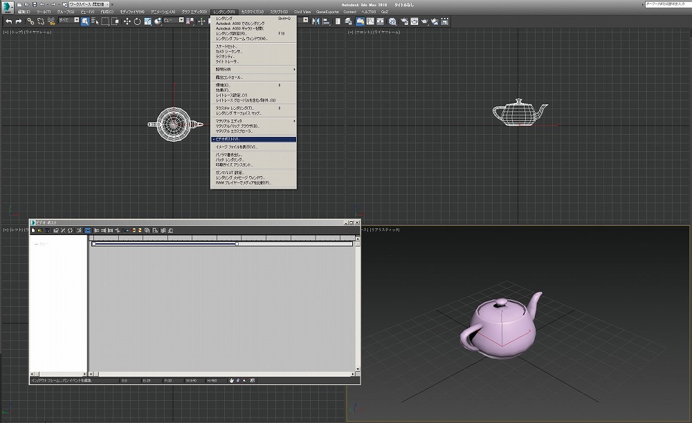Click the Undo arrow in the main toolbar
The height and width of the screenshot is (423, 692).
[x=9, y=21]
